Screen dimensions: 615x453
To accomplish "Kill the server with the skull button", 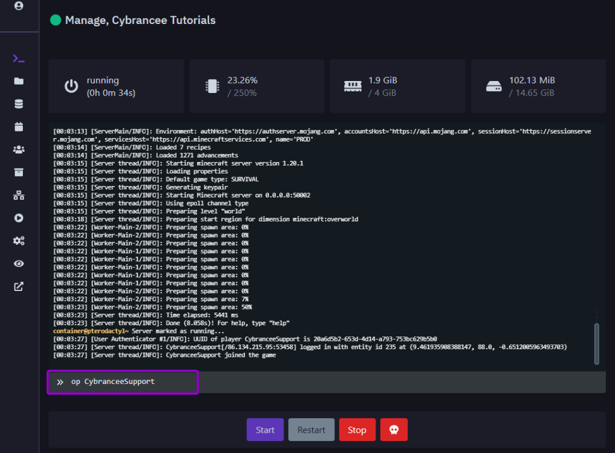I will (393, 430).
